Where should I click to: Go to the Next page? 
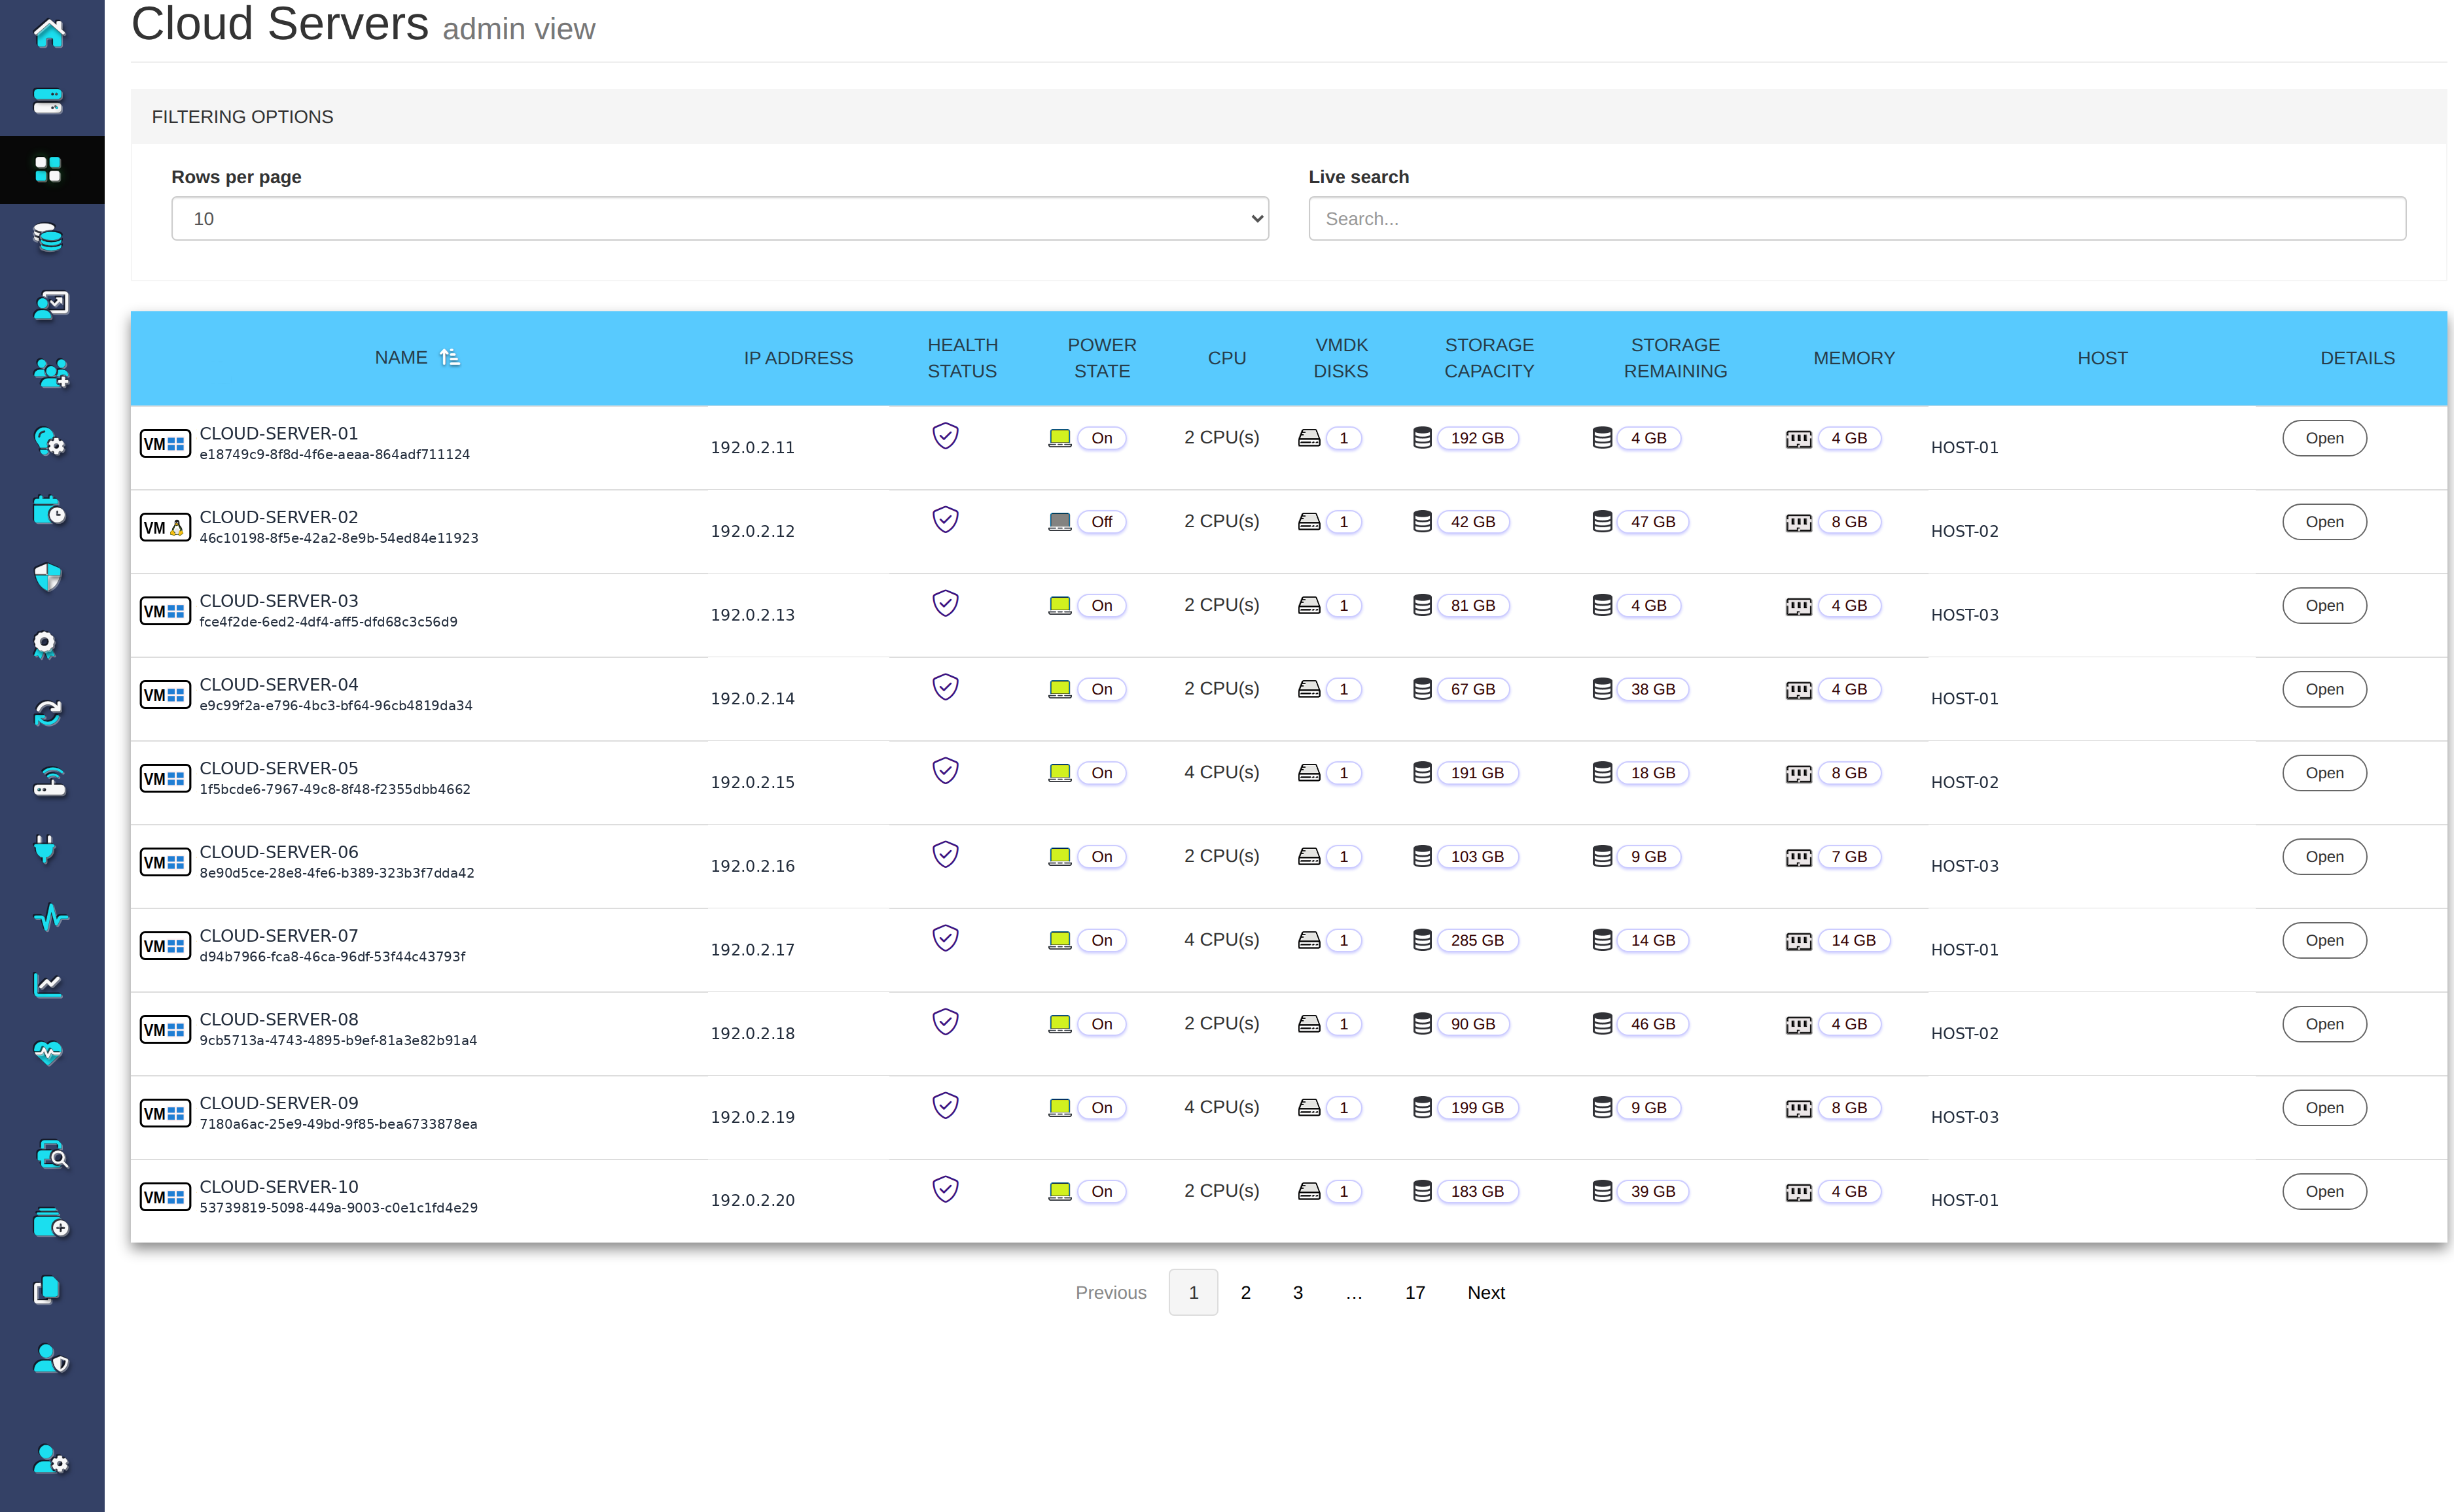click(x=1485, y=1292)
